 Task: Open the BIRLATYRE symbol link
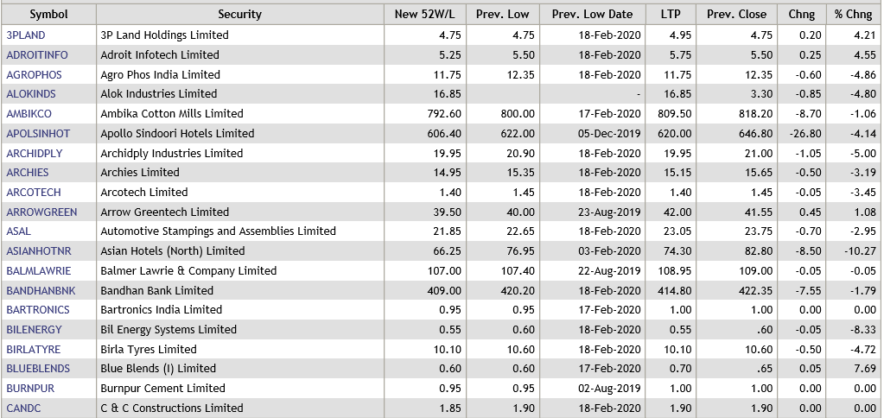point(35,349)
